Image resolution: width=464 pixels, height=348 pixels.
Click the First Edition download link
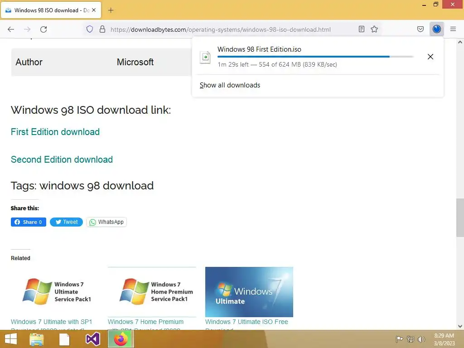55,132
